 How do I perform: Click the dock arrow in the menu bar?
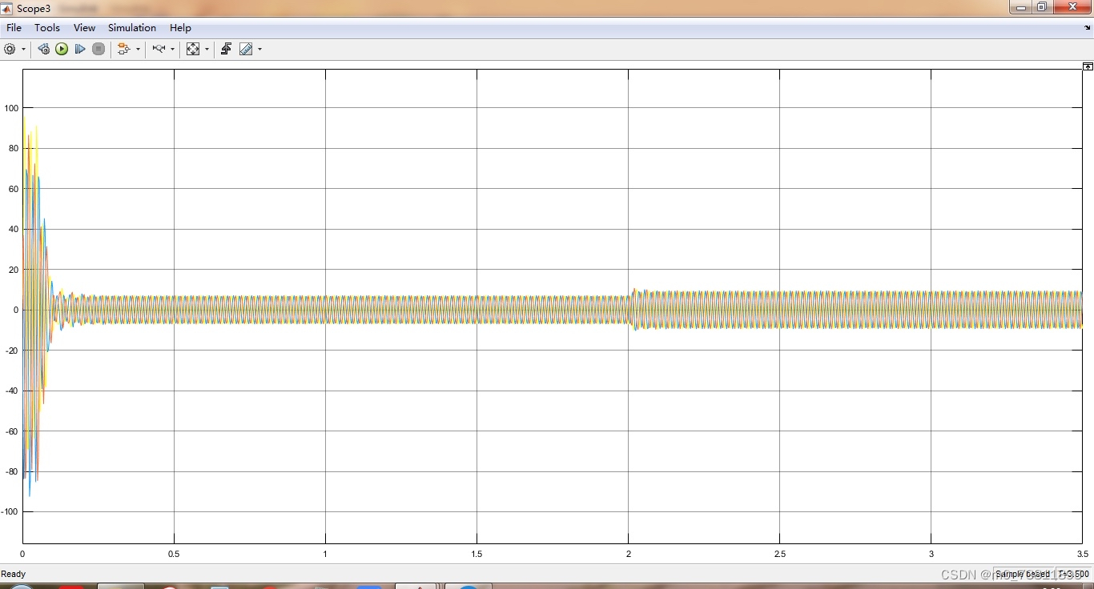pyautogui.click(x=1087, y=28)
